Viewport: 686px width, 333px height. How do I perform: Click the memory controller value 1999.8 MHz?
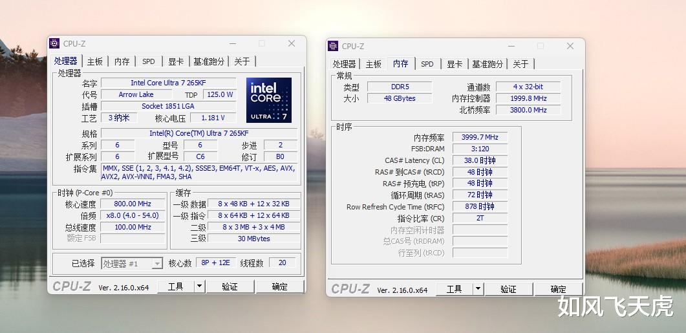[528, 98]
